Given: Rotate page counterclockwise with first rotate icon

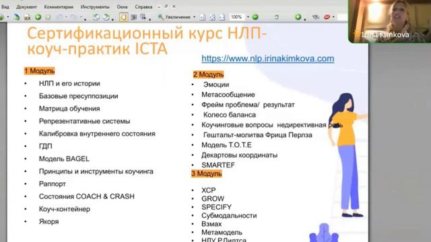Looking at the screenshot, I should 96,17.
